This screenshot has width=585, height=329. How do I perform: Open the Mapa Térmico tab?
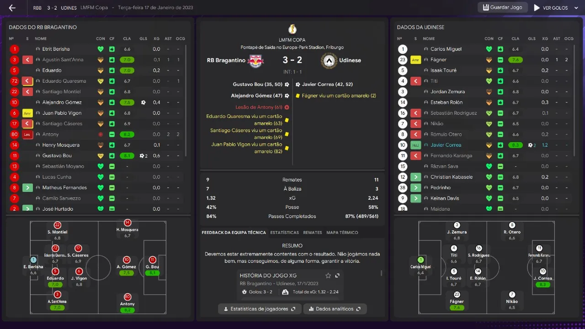[342, 233]
